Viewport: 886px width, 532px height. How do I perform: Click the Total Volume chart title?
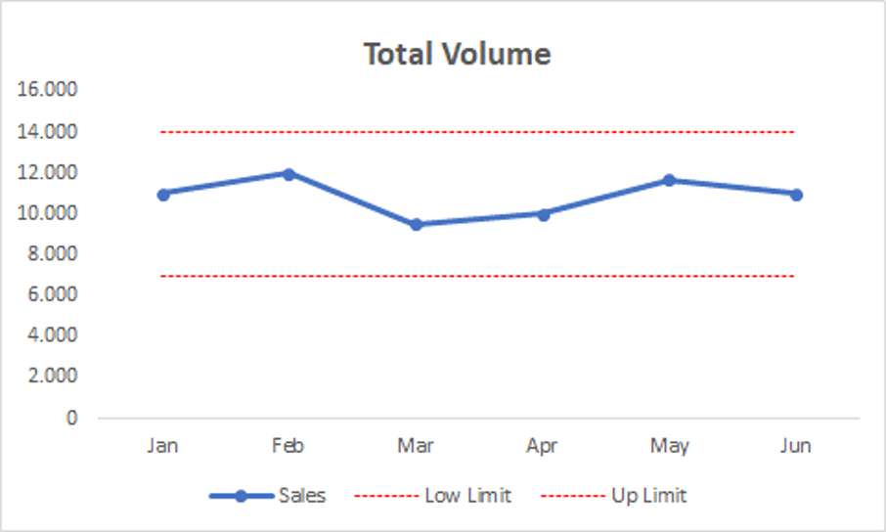[457, 54]
